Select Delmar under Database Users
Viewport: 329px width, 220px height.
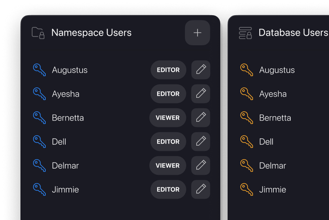point(272,166)
